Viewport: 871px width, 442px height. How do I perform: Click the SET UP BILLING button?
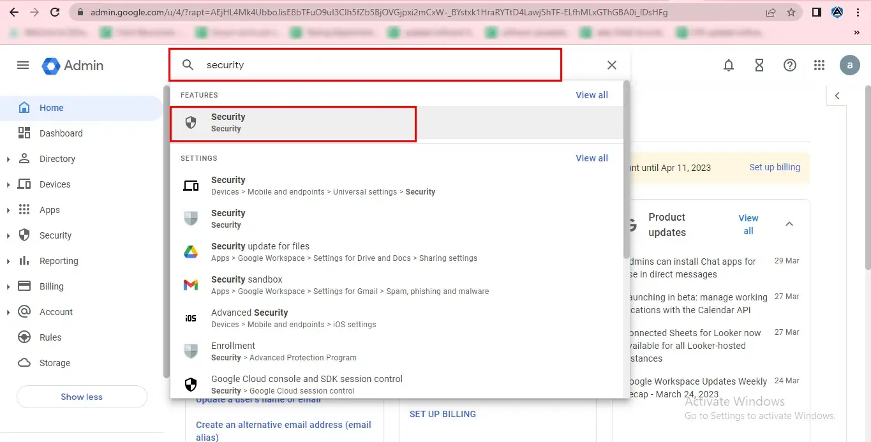tap(443, 414)
